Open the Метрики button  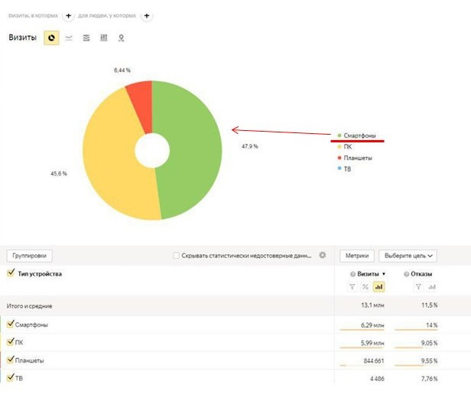(357, 256)
